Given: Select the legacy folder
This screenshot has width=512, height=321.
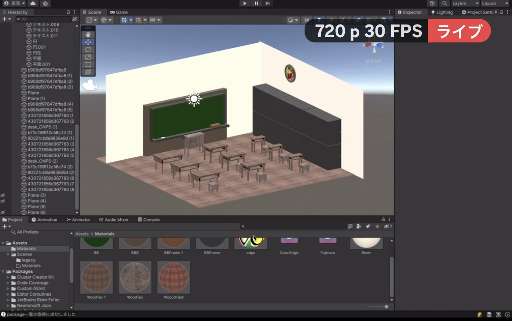Looking at the screenshot, I should point(25,260).
